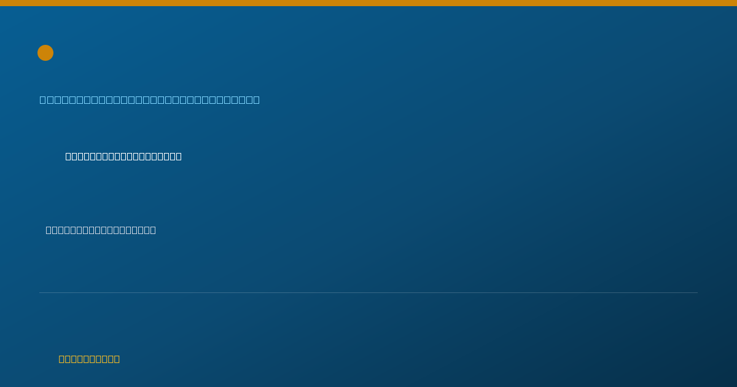Click the thin horizontal divider line

click(x=368, y=292)
